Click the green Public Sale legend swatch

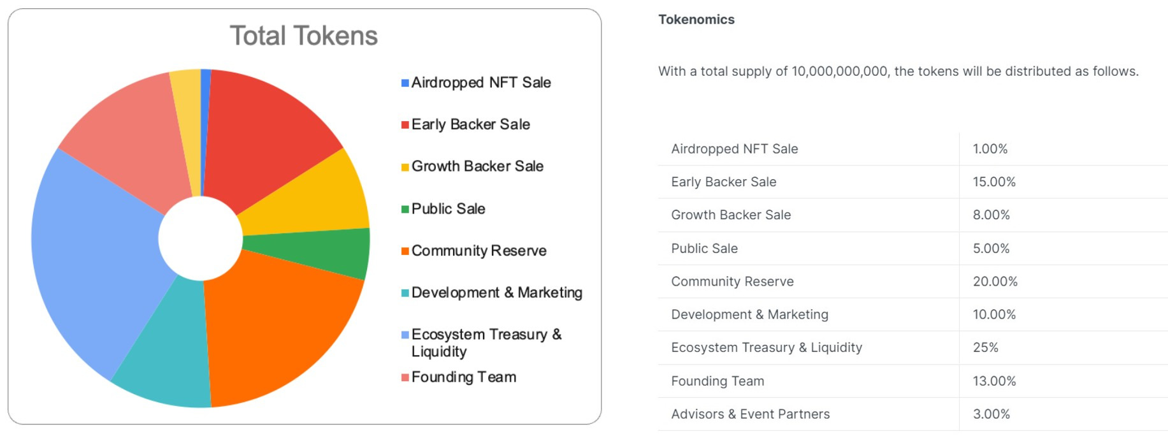pyautogui.click(x=405, y=209)
